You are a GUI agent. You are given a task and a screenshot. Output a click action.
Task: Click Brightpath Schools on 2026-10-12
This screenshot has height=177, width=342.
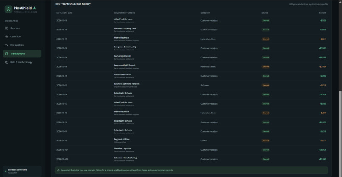(x=123, y=121)
